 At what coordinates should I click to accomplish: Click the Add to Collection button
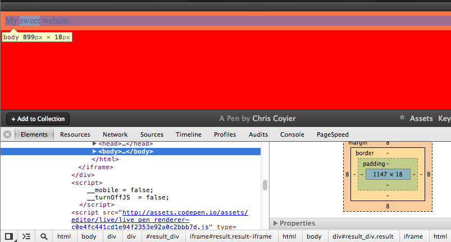tap(38, 119)
